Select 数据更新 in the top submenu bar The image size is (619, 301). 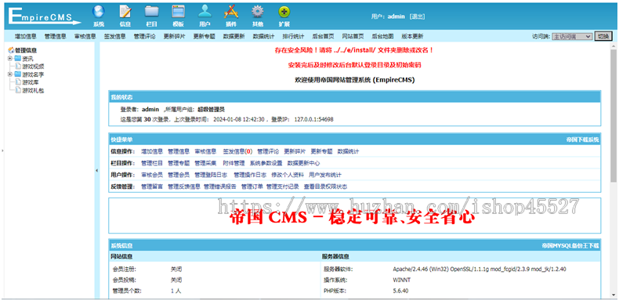233,36
